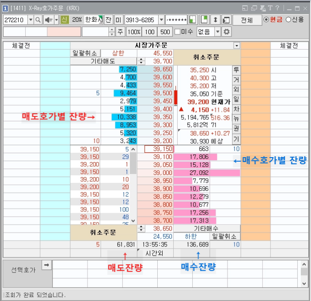Select the 뉴 side tab
311x301 pixels.
[x=236, y=119]
